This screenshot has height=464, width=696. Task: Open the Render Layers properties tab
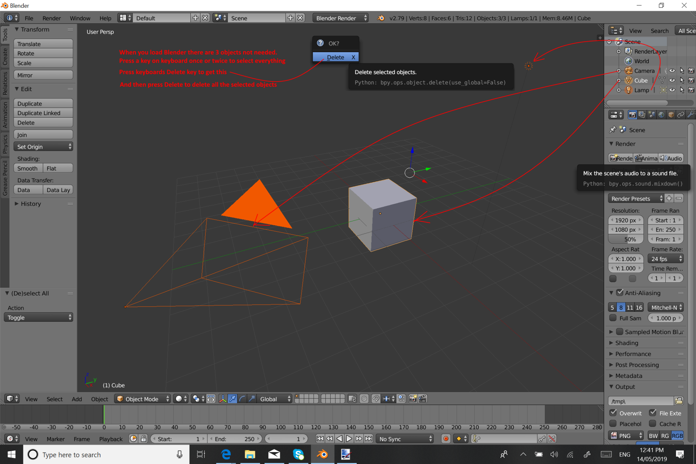(x=642, y=115)
